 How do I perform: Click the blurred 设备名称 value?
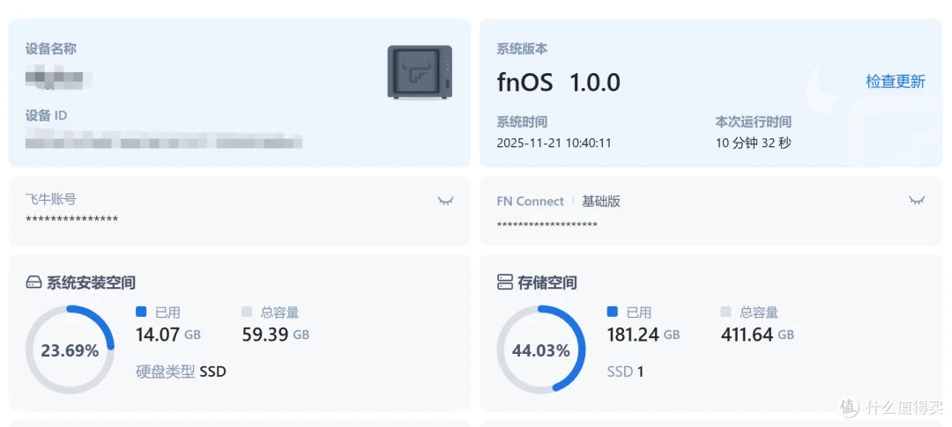(59, 79)
